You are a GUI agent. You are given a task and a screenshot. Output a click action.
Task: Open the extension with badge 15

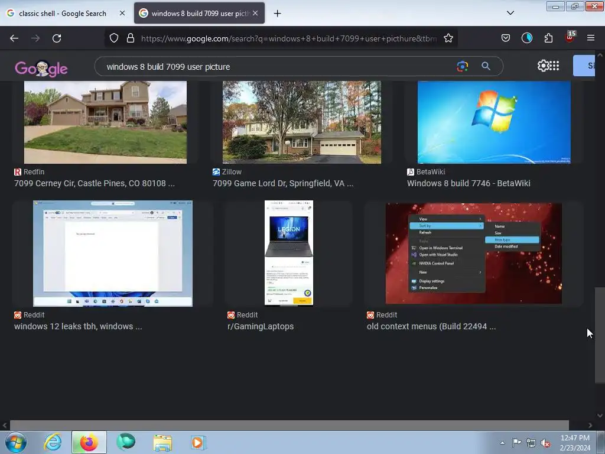570,37
